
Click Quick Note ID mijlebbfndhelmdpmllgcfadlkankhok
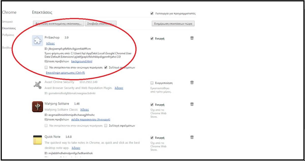tap(69, 153)
